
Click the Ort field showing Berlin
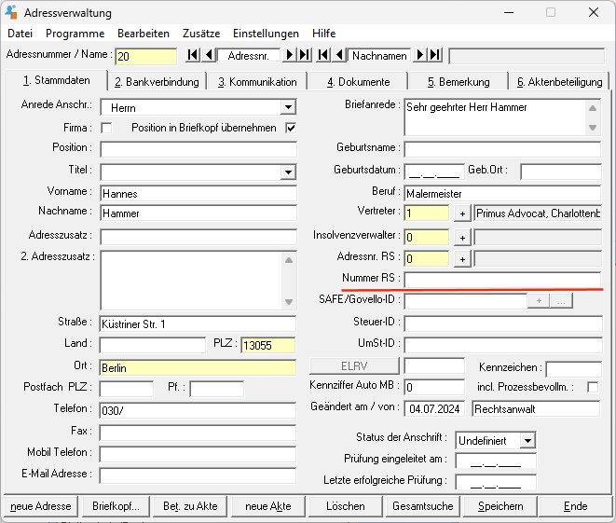pos(198,368)
